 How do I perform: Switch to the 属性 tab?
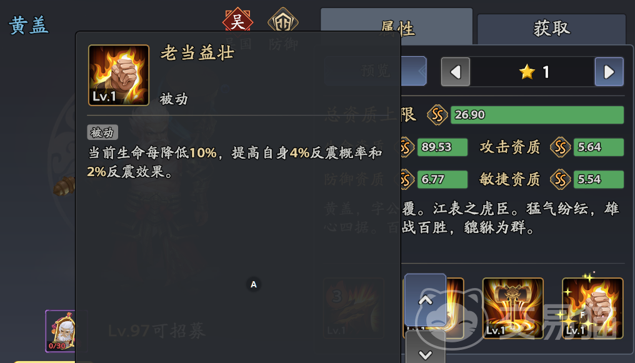(x=396, y=27)
